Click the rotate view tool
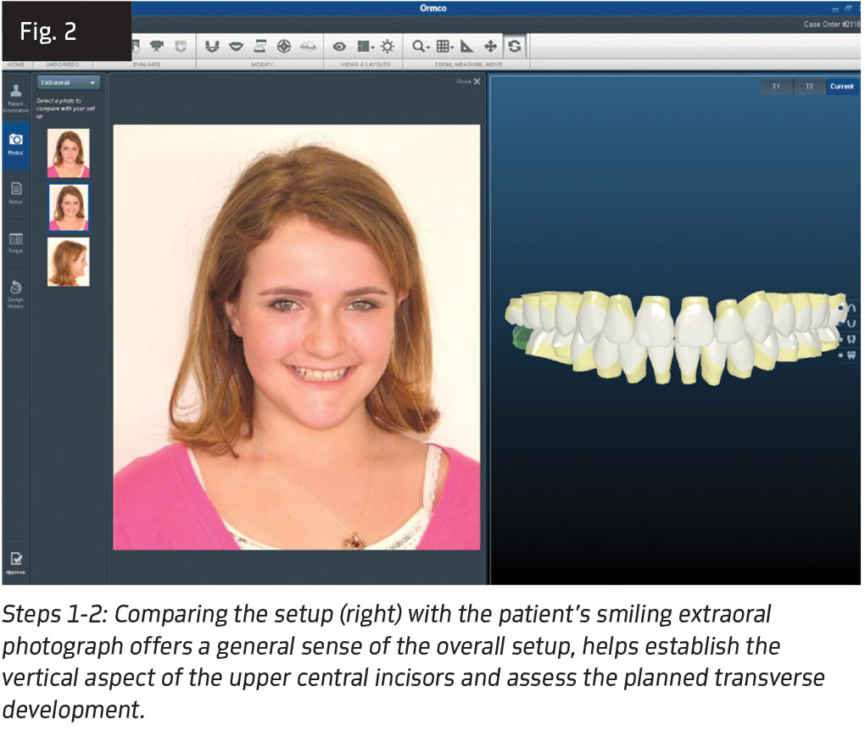The height and width of the screenshot is (731, 865). point(514,47)
